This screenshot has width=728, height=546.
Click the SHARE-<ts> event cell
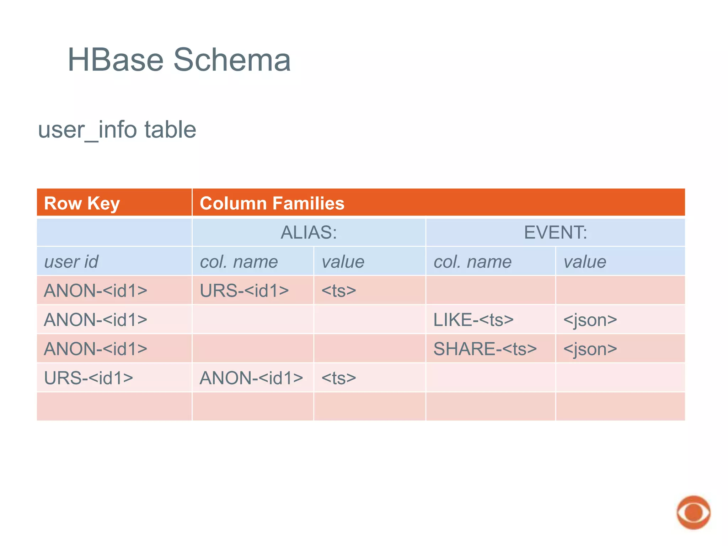[491, 349]
